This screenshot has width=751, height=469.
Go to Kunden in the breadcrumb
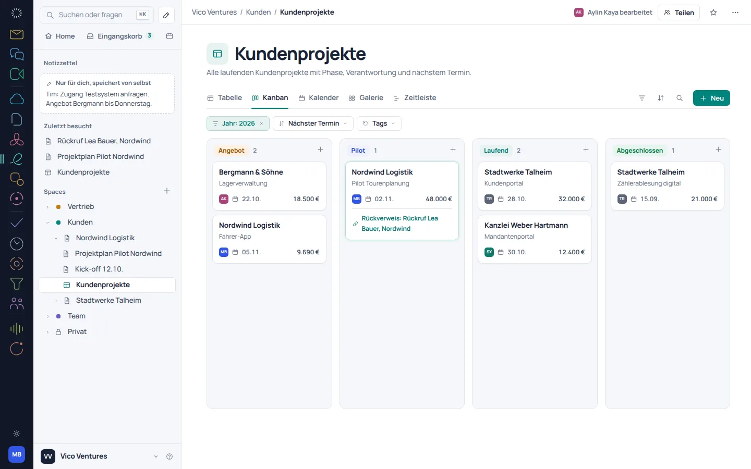coord(258,12)
